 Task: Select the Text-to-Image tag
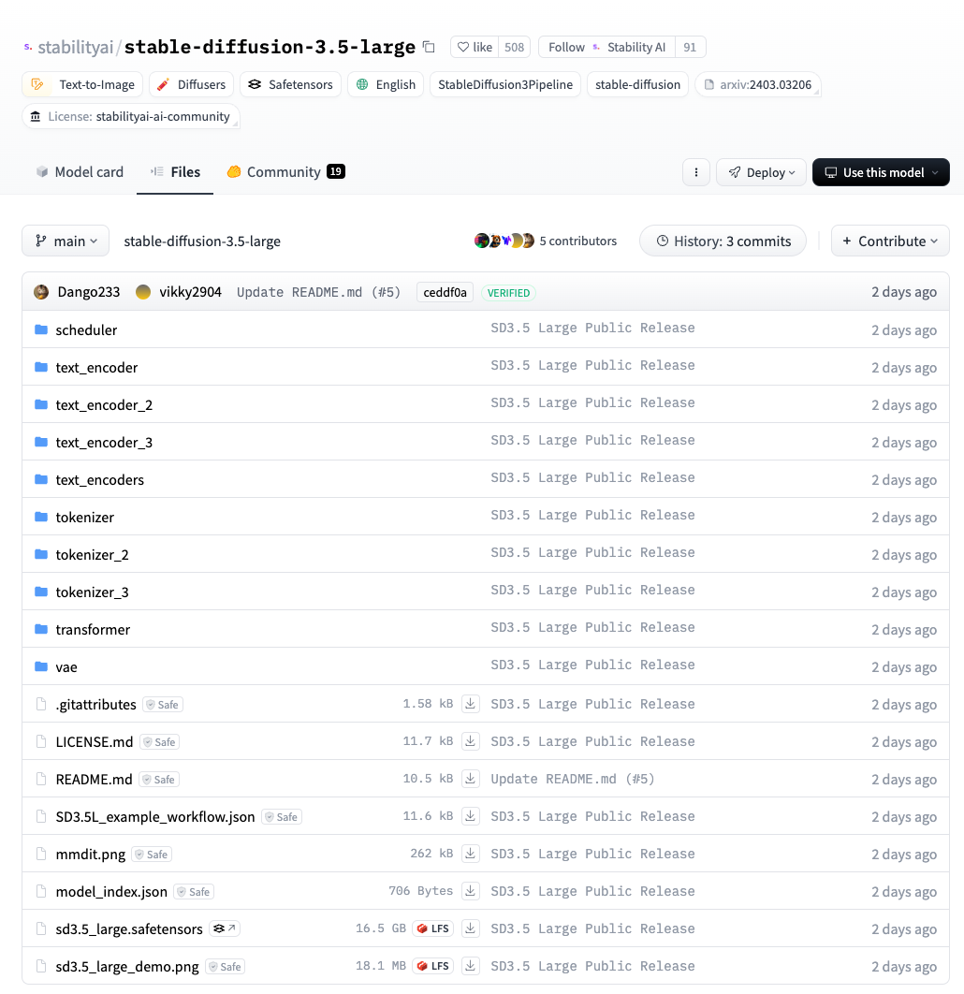82,84
